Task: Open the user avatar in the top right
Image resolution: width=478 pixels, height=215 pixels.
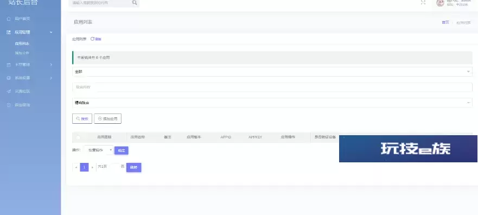Action: point(440,3)
